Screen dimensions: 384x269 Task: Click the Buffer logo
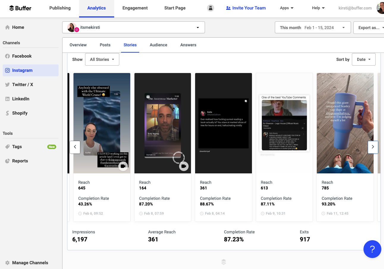tap(20, 8)
